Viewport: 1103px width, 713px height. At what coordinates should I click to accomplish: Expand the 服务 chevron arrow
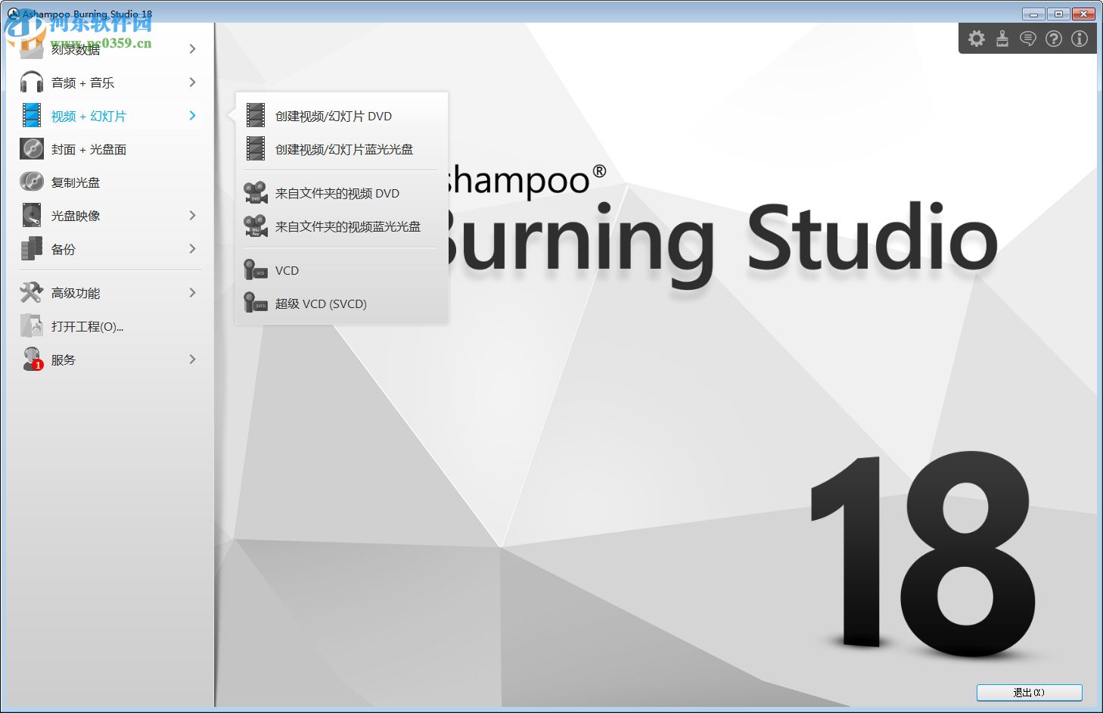tap(193, 359)
